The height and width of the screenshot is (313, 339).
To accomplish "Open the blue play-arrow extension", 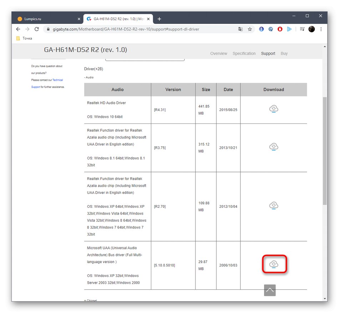I will [289, 29].
